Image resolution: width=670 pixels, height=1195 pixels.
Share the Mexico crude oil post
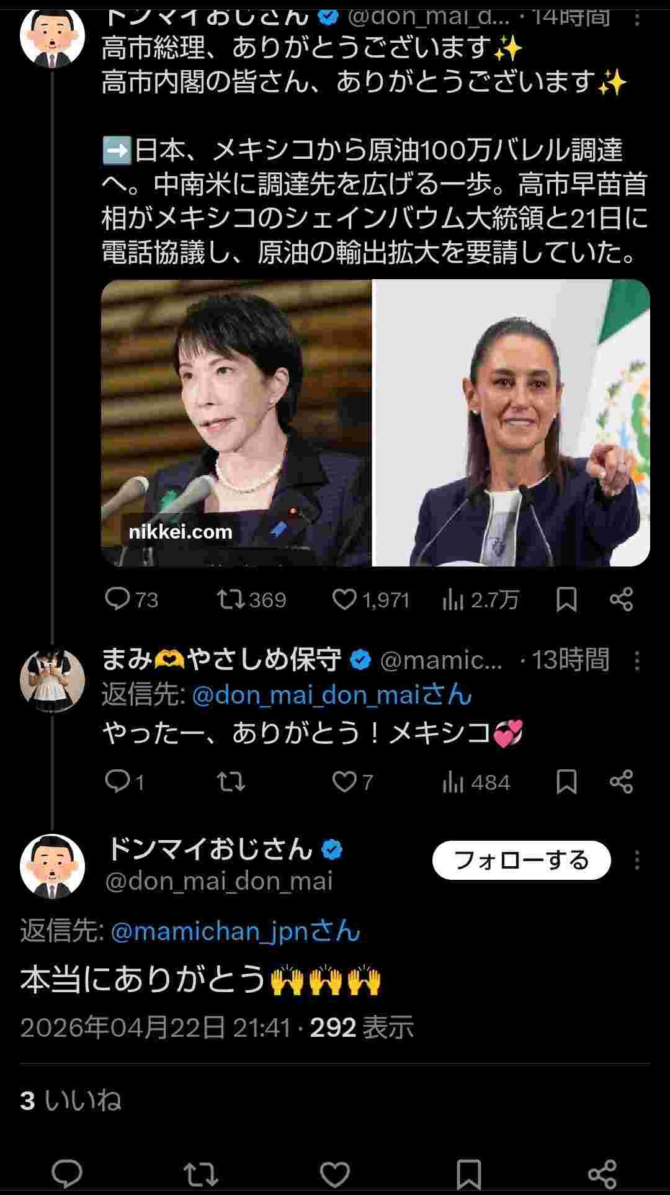click(621, 599)
